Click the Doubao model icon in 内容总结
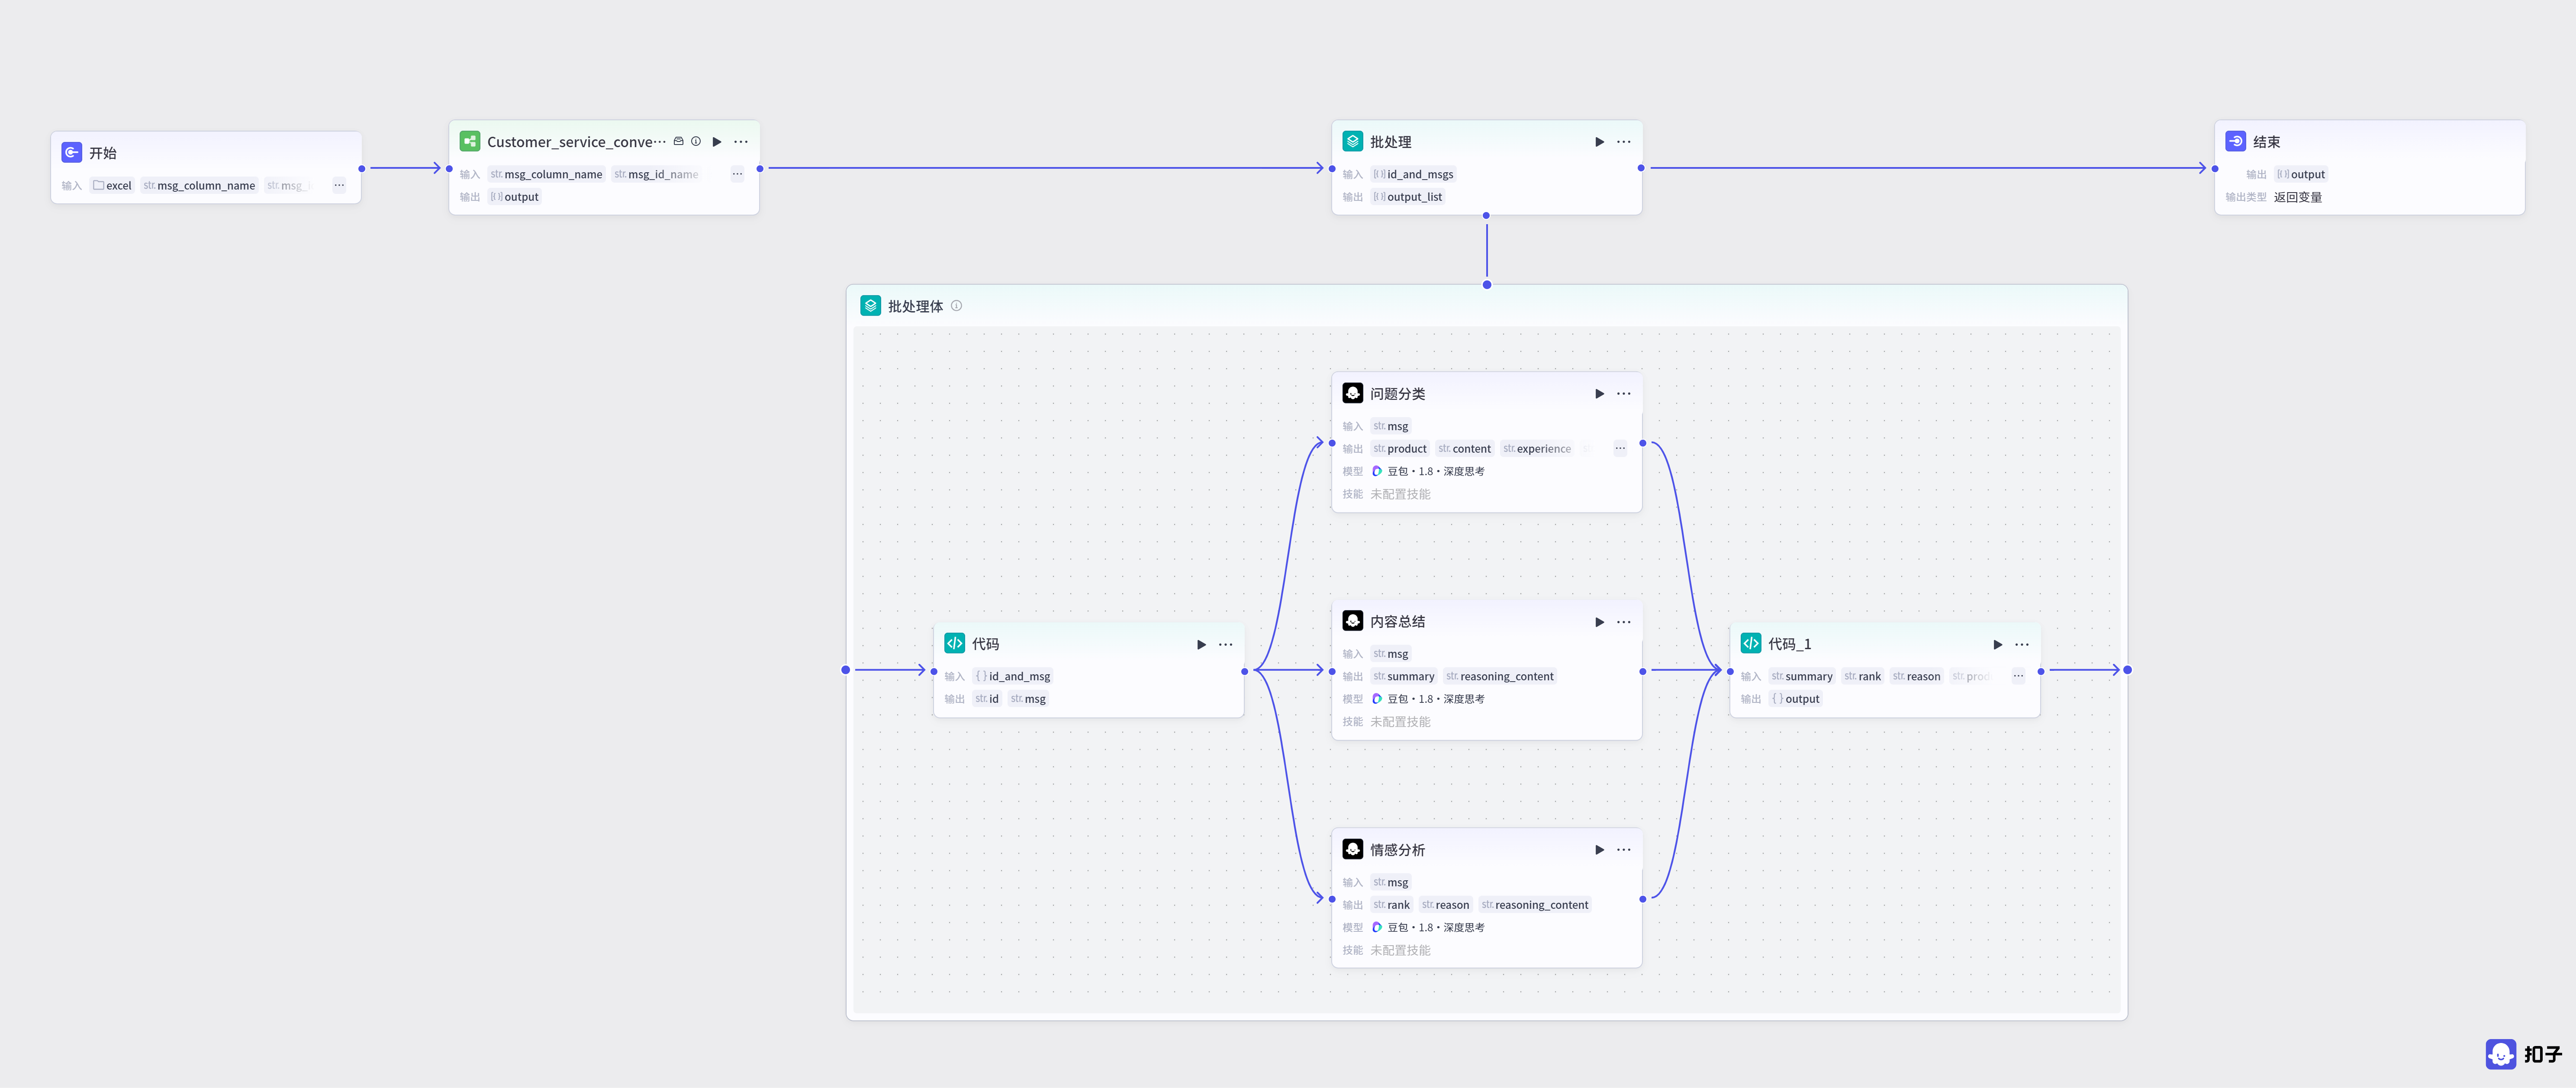The width and height of the screenshot is (2576, 1088). (x=1377, y=699)
